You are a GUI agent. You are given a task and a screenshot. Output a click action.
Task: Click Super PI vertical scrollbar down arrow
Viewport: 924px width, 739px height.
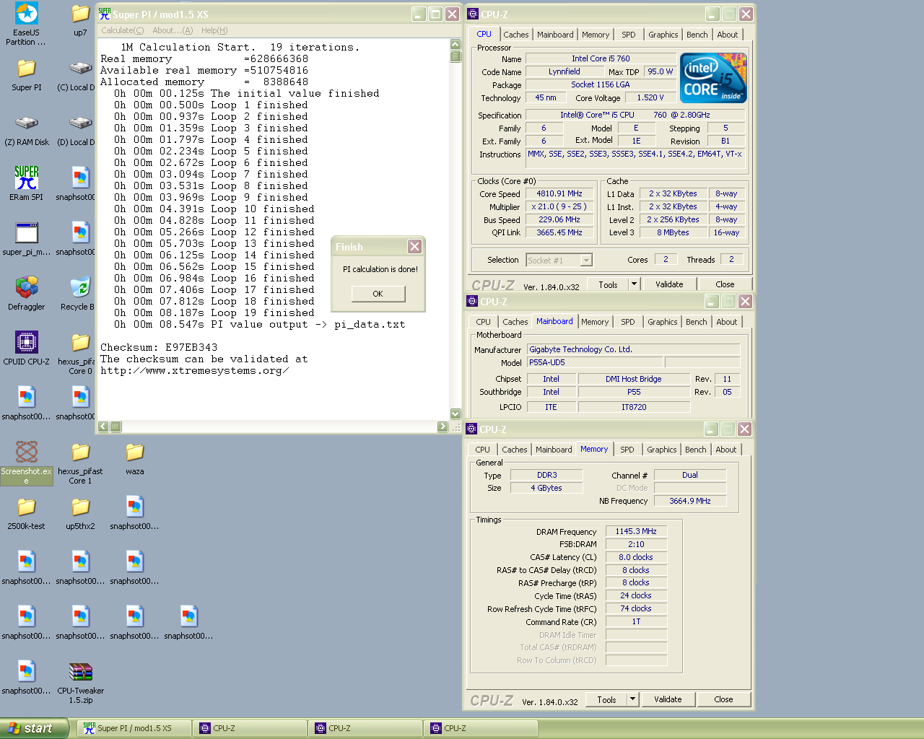click(x=456, y=414)
